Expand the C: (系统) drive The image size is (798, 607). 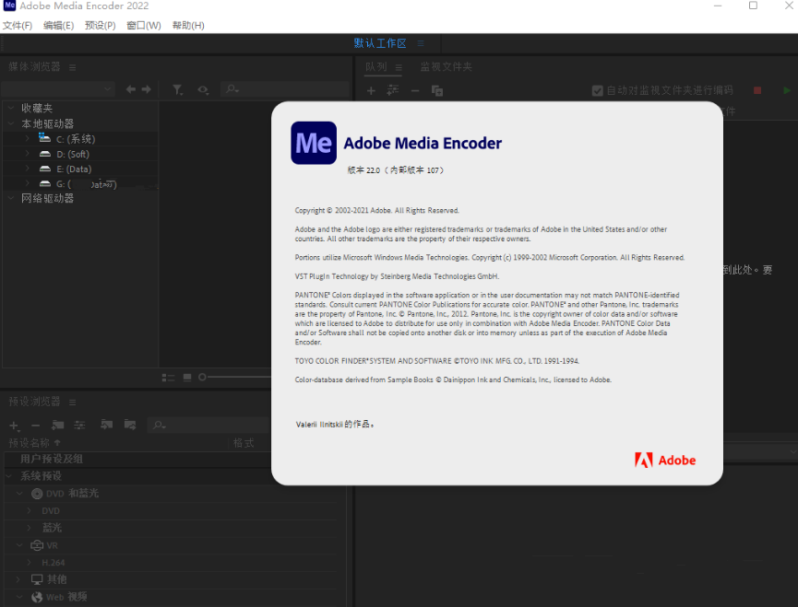coord(28,138)
